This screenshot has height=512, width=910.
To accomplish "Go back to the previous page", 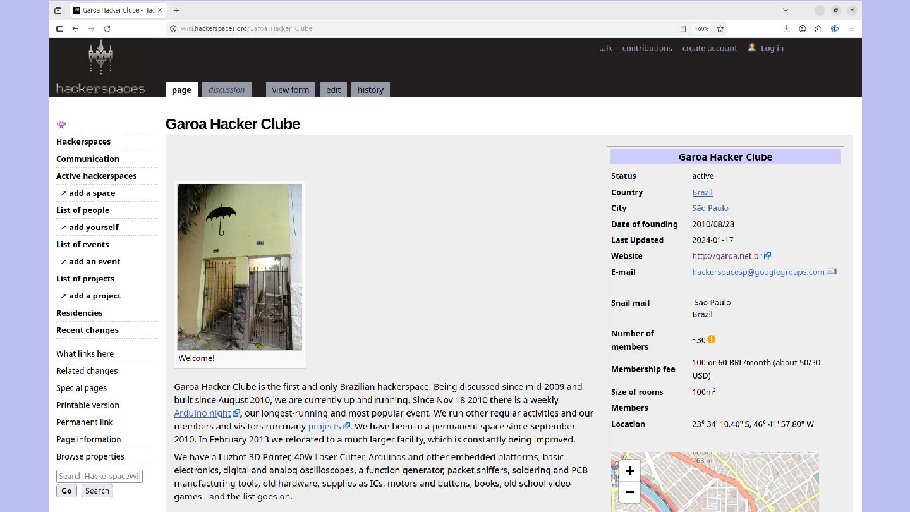I will pyautogui.click(x=75, y=28).
